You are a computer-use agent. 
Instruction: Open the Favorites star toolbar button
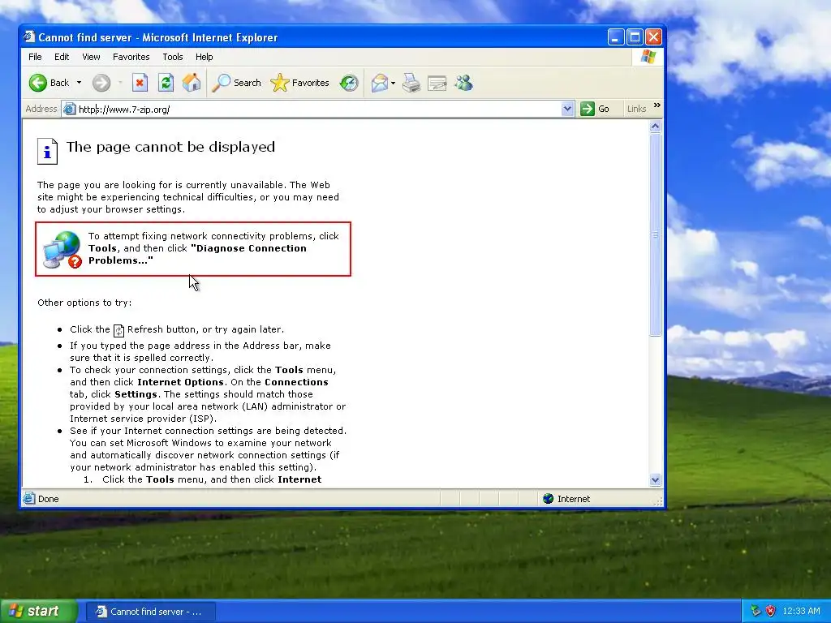300,83
